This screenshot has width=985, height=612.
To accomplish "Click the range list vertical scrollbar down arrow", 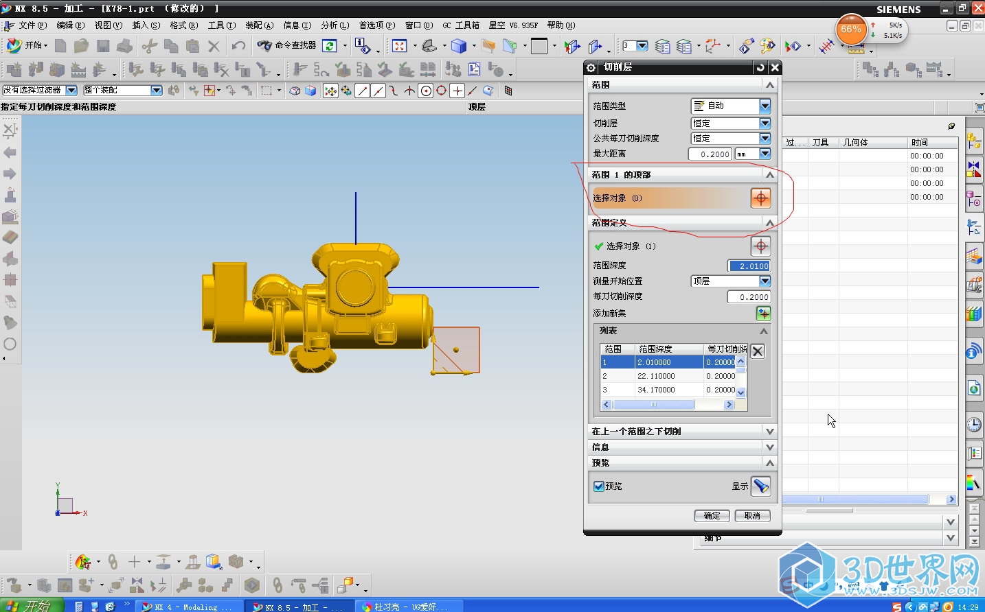I will coord(740,392).
